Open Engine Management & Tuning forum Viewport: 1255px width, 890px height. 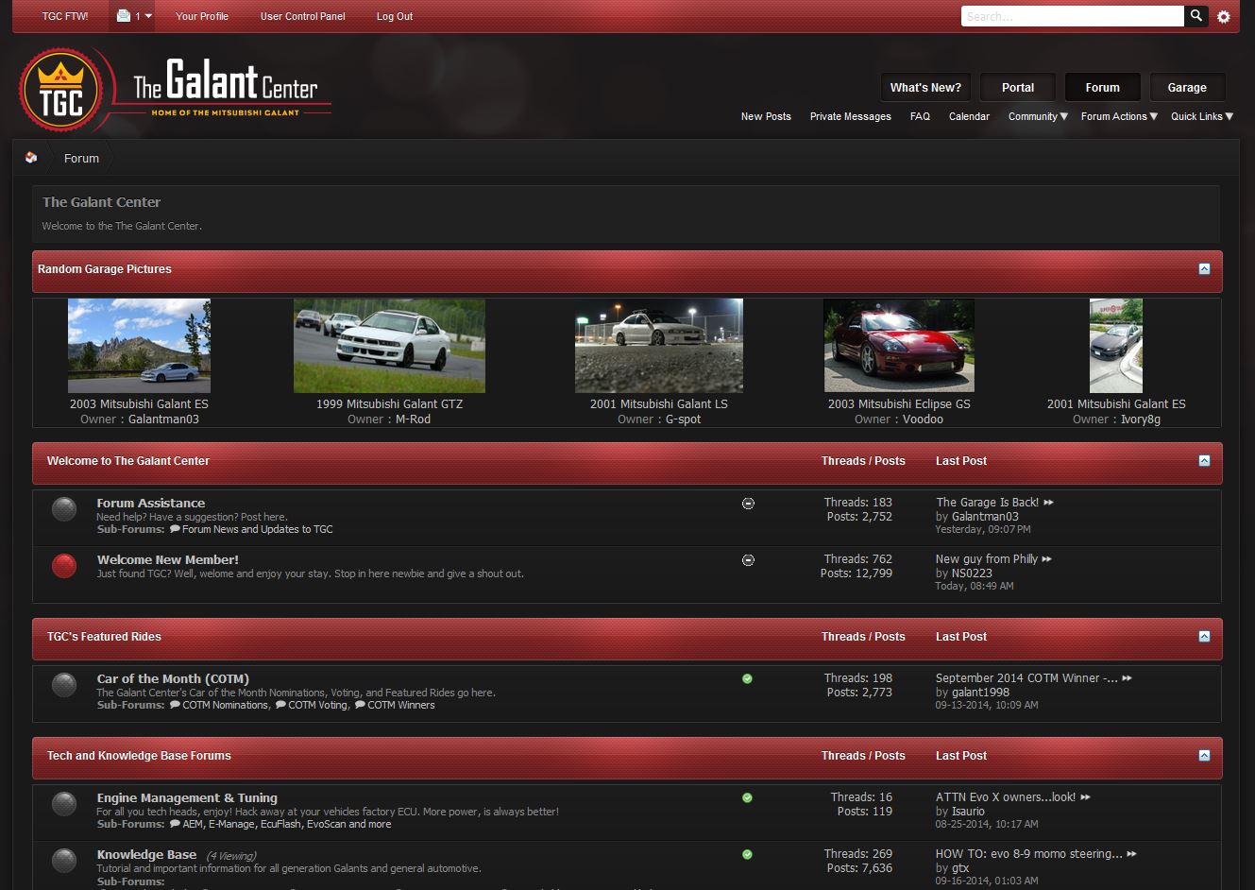coord(187,797)
